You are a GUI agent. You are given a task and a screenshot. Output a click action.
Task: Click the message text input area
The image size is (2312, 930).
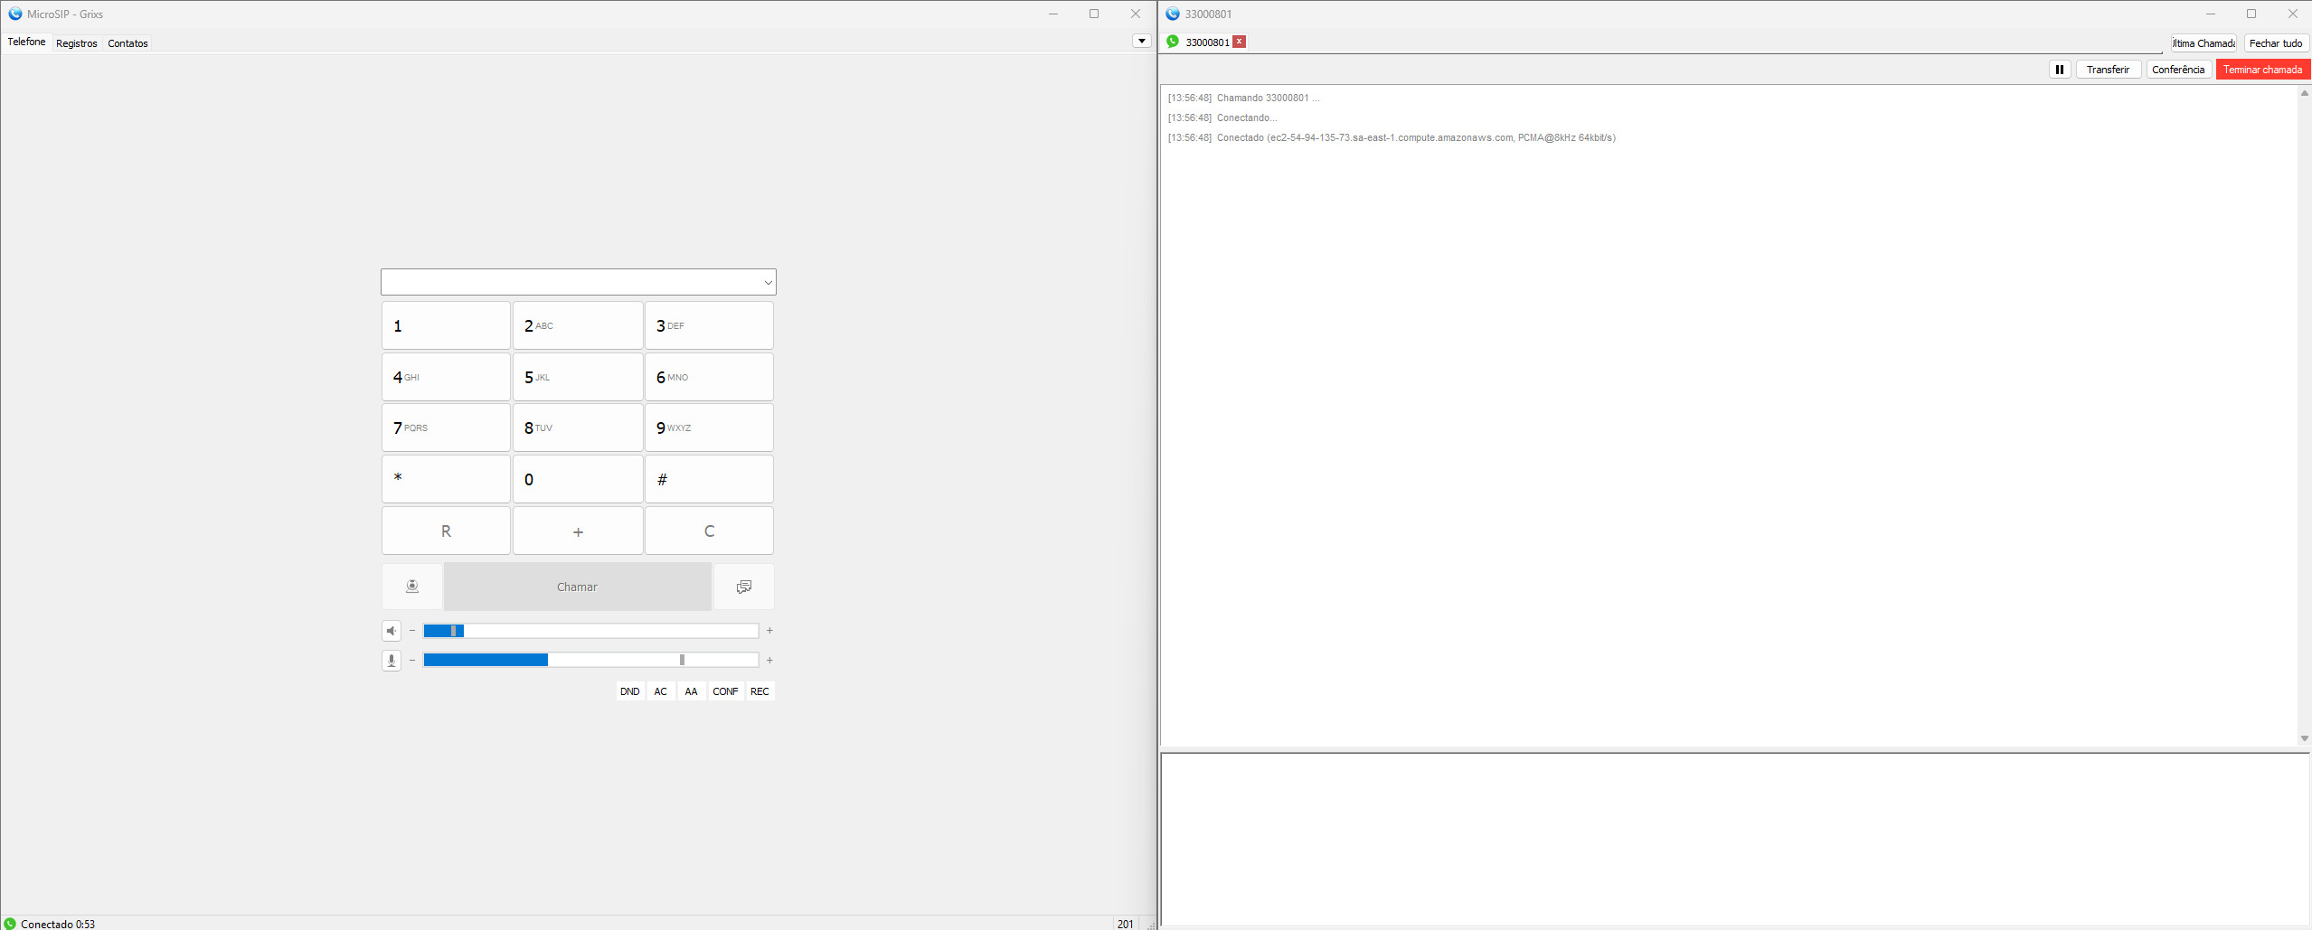(1734, 838)
